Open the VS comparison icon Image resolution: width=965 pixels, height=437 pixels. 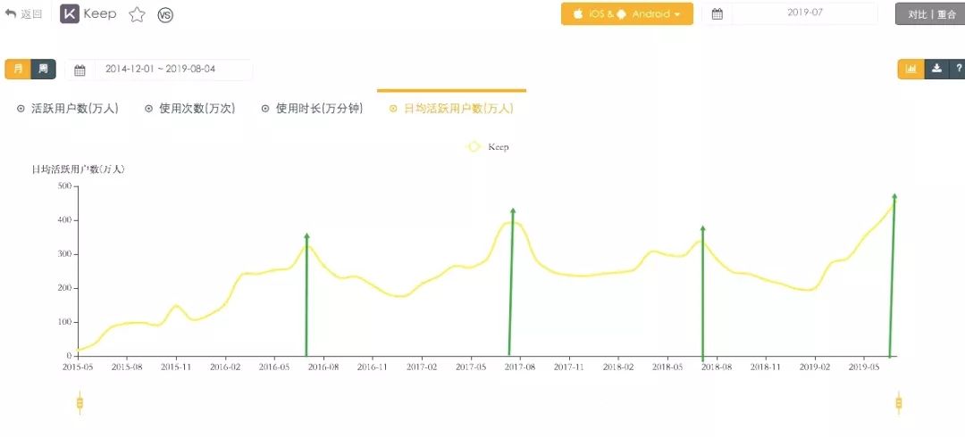point(165,15)
